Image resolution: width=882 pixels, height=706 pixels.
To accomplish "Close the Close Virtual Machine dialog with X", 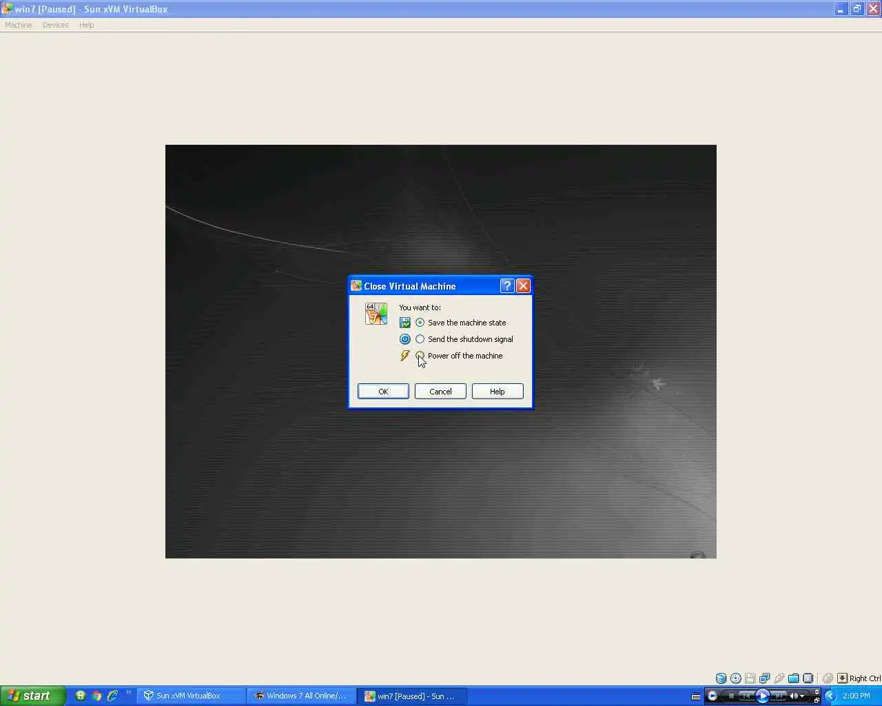I will pyautogui.click(x=523, y=285).
